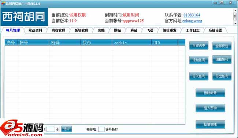Click the 添加帐号 button
This screenshot has width=238, height=138.
199,60
